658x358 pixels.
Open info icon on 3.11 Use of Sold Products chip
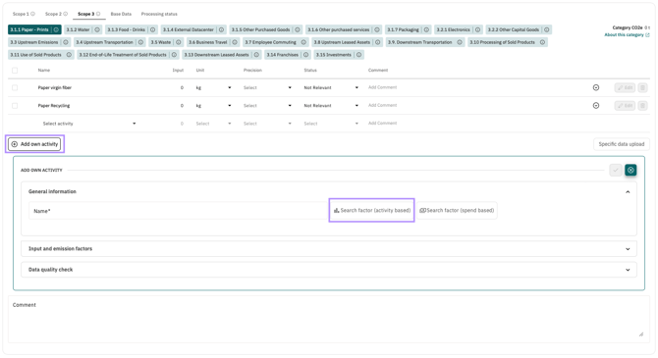69,55
